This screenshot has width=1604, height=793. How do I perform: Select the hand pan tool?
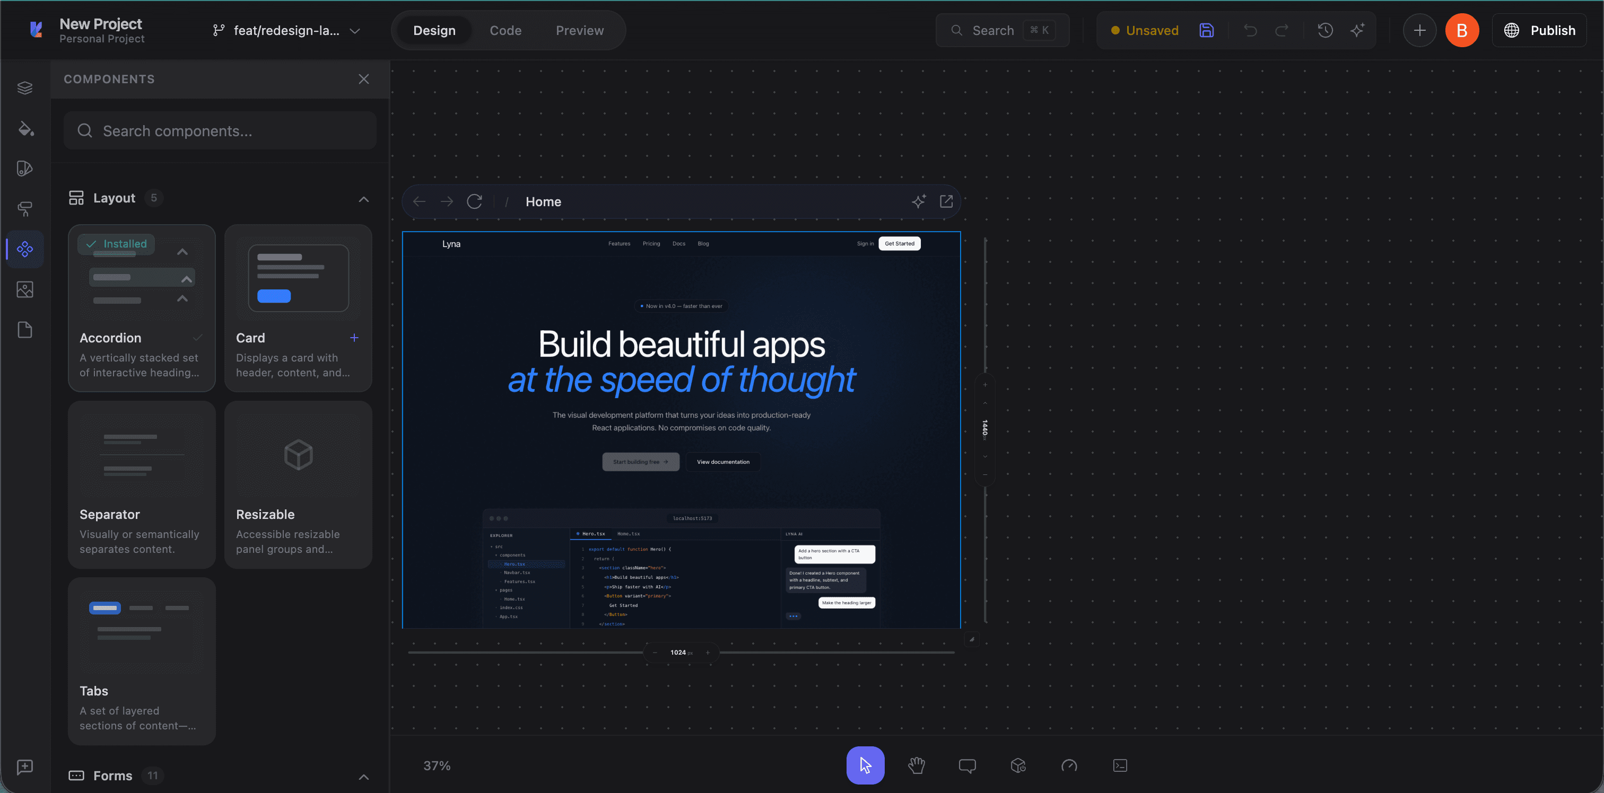click(916, 765)
